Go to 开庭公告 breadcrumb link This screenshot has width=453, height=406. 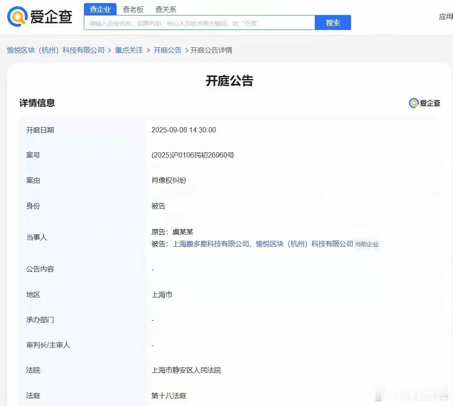point(168,50)
